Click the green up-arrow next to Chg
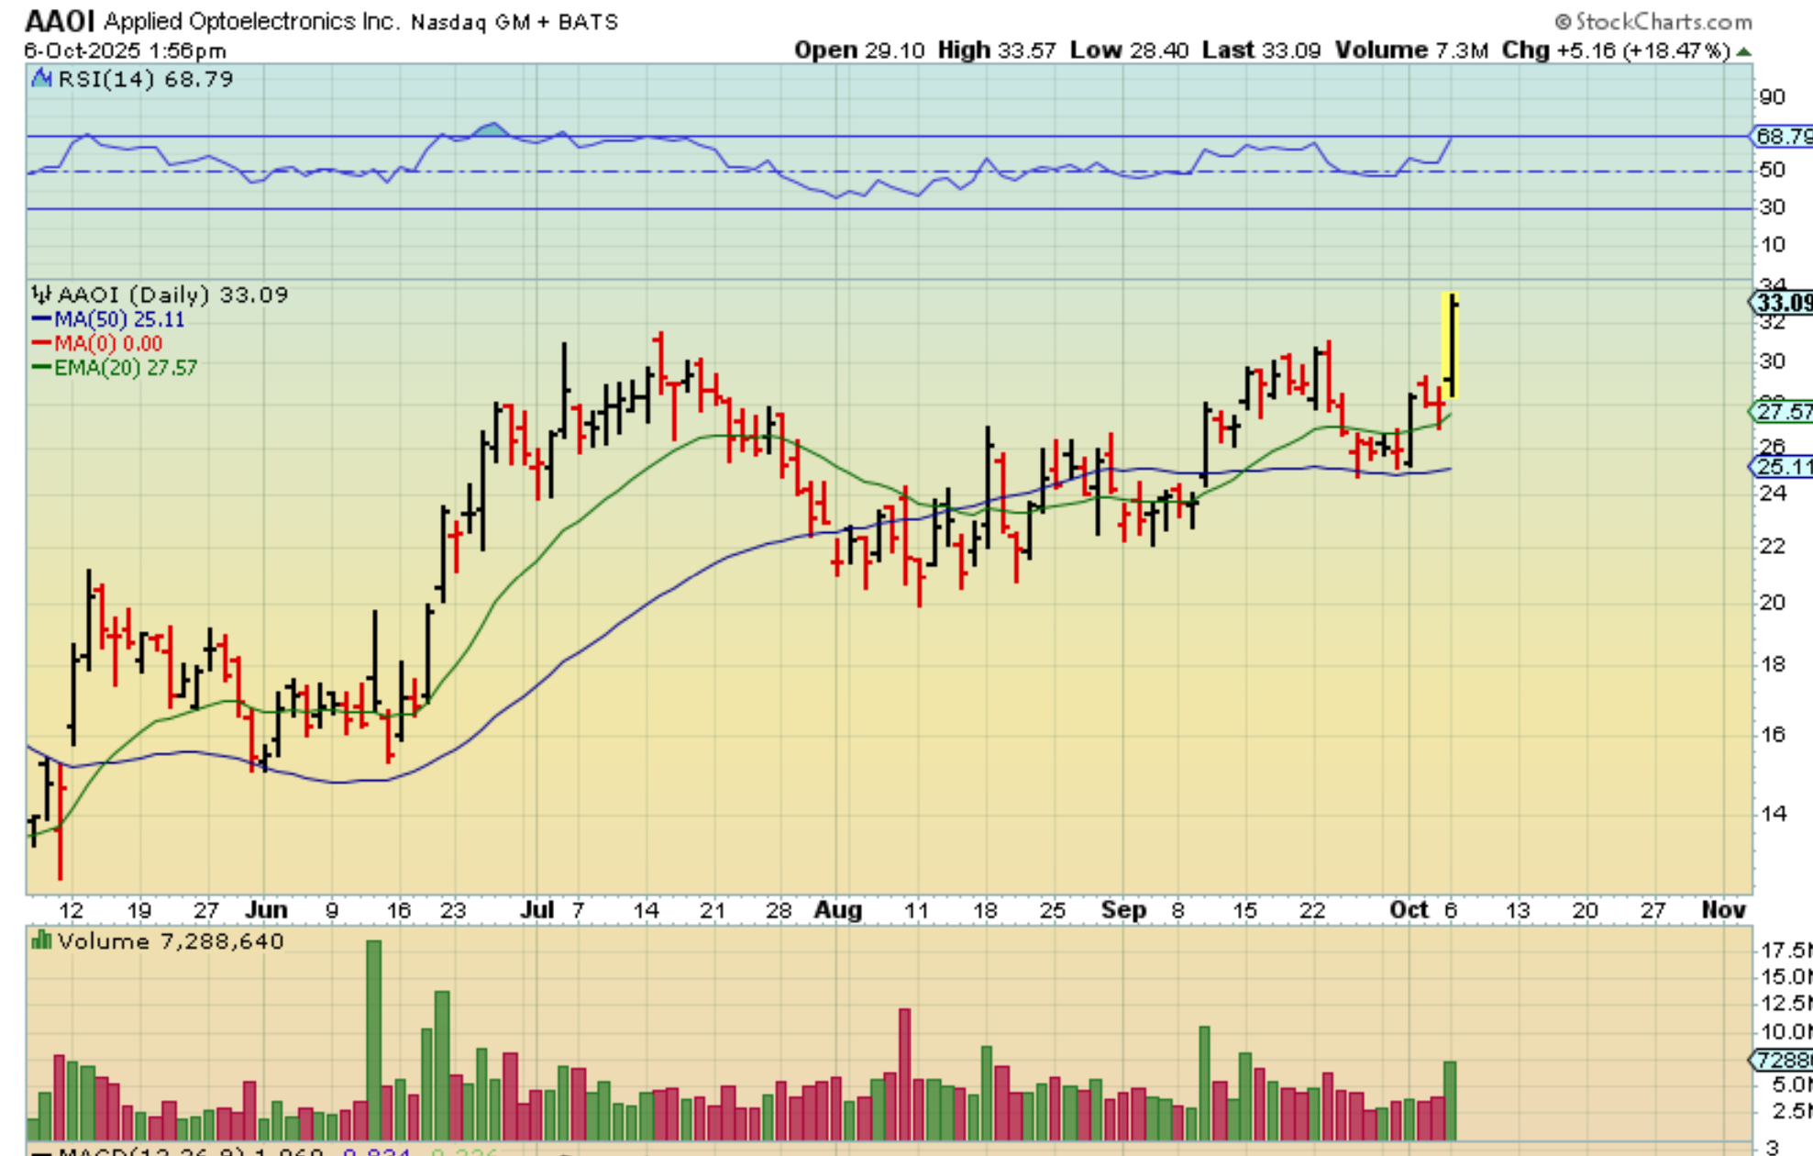Screen dimensions: 1813x1156 1744,51
